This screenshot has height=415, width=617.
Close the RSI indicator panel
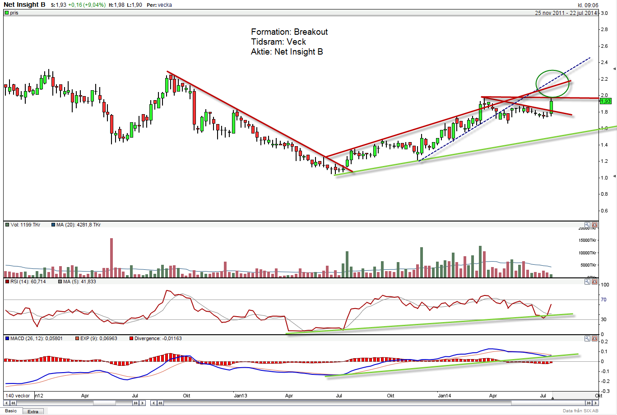coord(595,281)
